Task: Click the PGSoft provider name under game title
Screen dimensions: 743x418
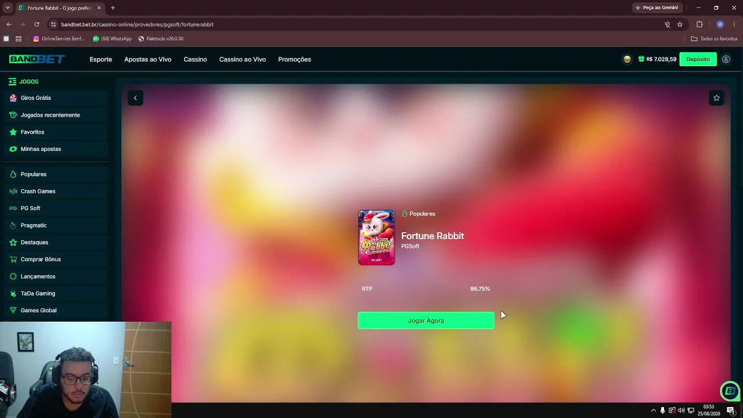Action: click(x=410, y=246)
